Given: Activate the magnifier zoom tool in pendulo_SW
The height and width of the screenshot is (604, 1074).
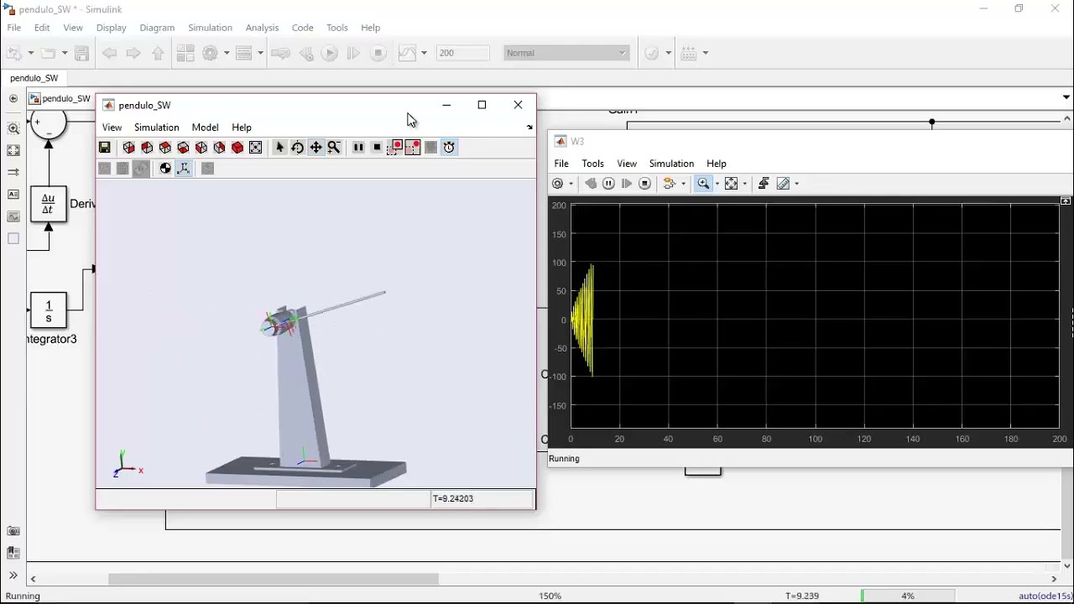Looking at the screenshot, I should (334, 148).
